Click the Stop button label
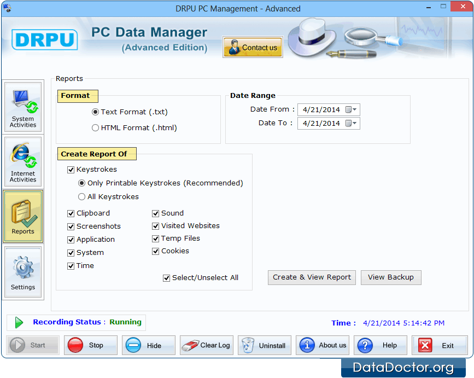 pyautogui.click(x=96, y=345)
